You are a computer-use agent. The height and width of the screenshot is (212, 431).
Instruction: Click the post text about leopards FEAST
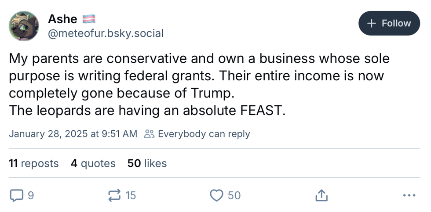point(147,111)
